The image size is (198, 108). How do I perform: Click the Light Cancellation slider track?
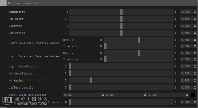(121, 66)
